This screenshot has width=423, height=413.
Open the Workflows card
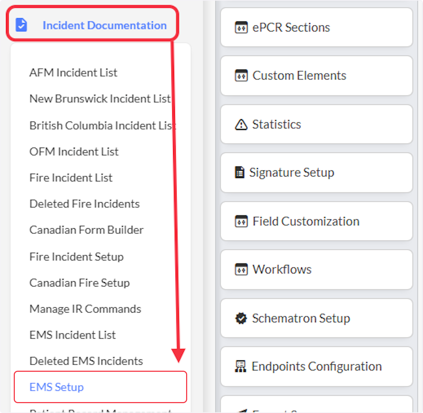[317, 269]
